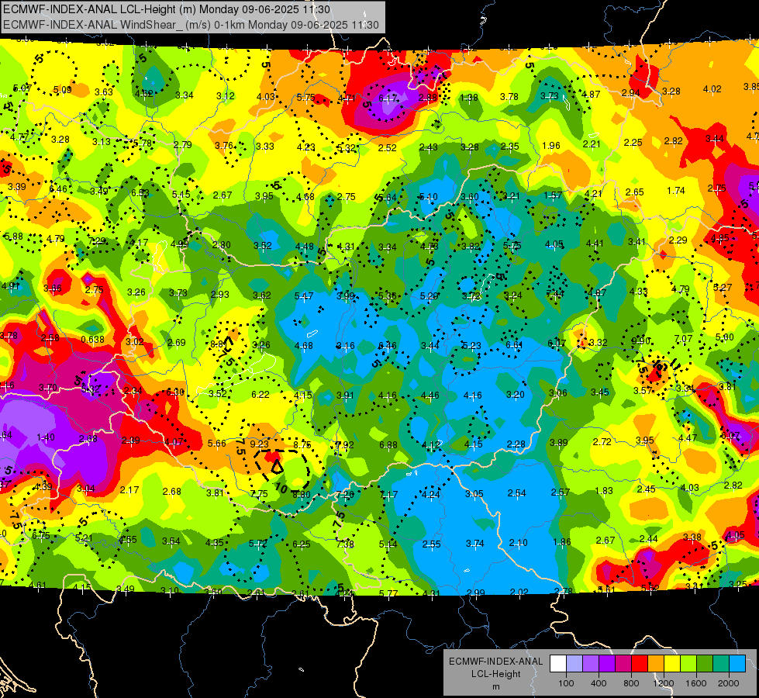Click the contour label 10 on the dashed isoline
Image resolution: width=759 pixels, height=698 pixels.
(281, 487)
